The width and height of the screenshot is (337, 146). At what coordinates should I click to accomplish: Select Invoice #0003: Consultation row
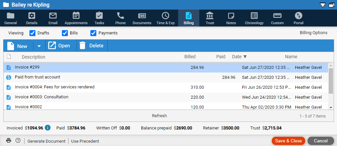click(x=166, y=97)
